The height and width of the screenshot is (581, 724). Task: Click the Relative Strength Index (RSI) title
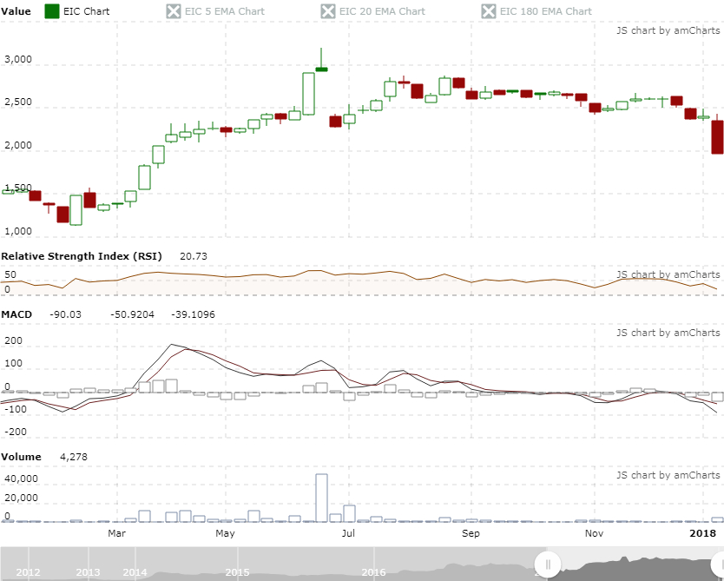point(82,256)
